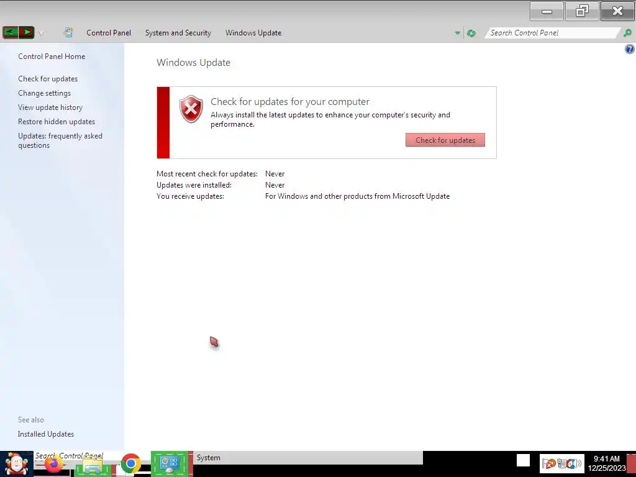
Task: Click 'You receive updates:' label
Action: pos(190,196)
